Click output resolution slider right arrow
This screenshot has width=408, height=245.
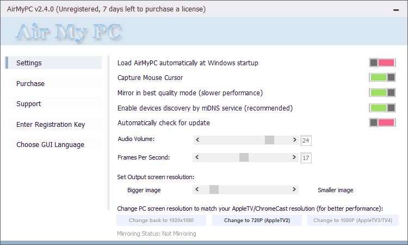coord(294,189)
